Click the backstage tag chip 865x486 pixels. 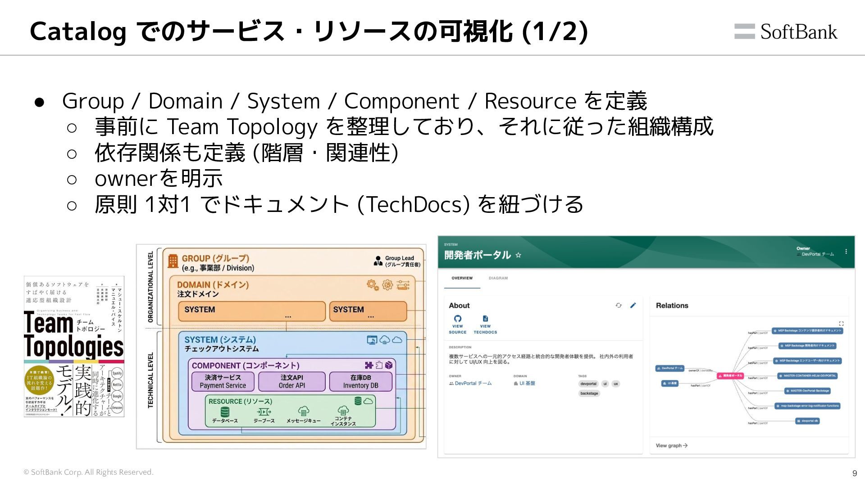[589, 393]
